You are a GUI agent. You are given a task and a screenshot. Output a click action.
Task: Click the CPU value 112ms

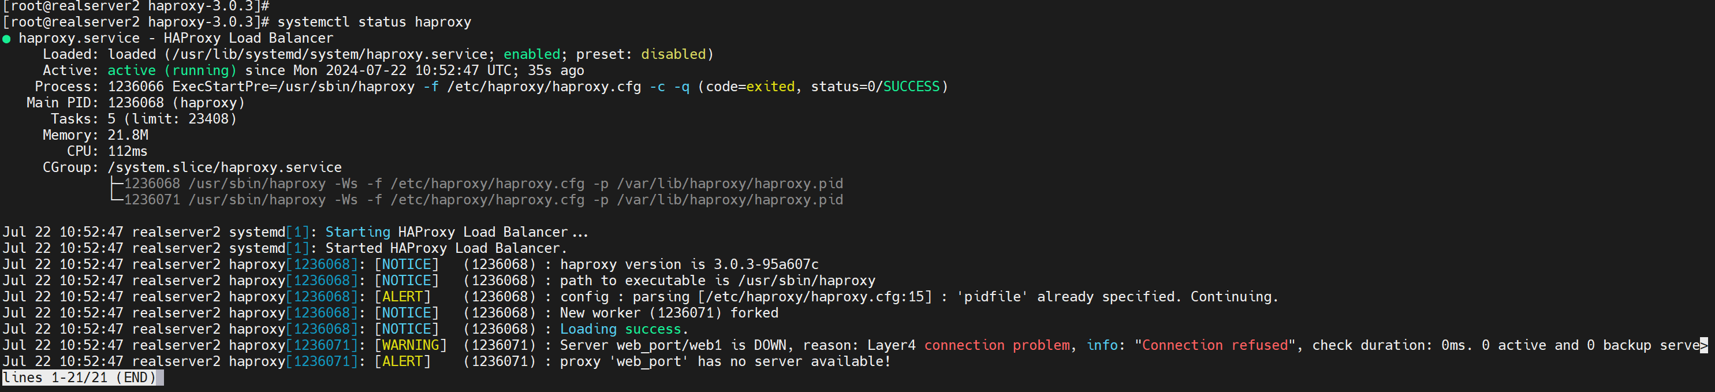[128, 152]
